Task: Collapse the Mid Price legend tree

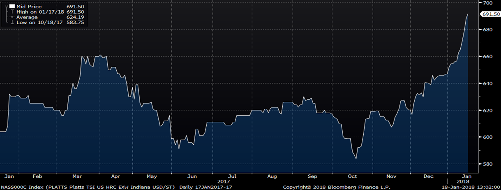Action: click(6, 7)
